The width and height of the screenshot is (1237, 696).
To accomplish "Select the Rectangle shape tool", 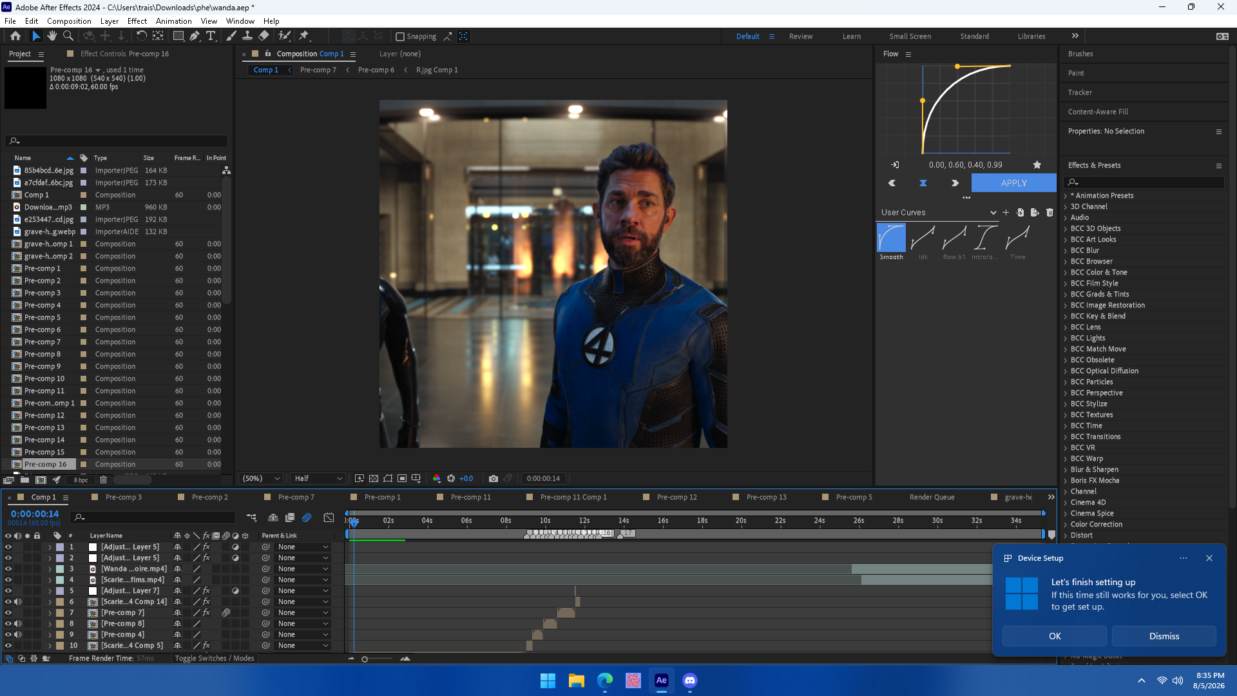I will [178, 36].
